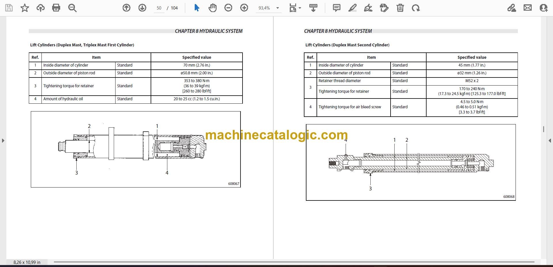Add a sticky note comment
Image resolution: width=553 pixels, height=267 pixels.
tap(336, 8)
